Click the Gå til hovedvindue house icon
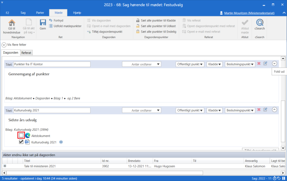287x181 pixels. tap(12, 23)
